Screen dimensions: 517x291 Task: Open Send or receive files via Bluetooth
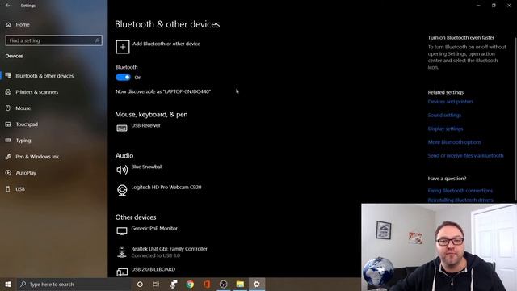click(x=465, y=156)
